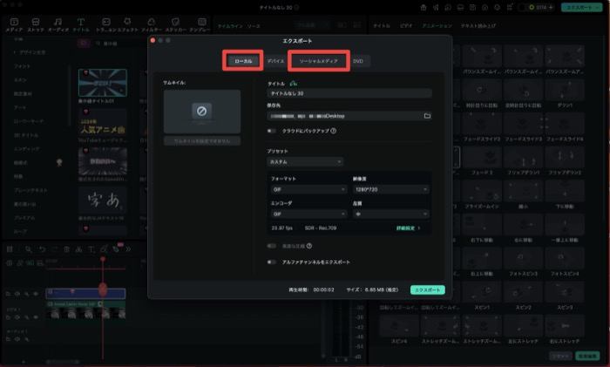Click the サムネイル preview placeholder
The width and height of the screenshot is (610, 367).
coord(202,112)
